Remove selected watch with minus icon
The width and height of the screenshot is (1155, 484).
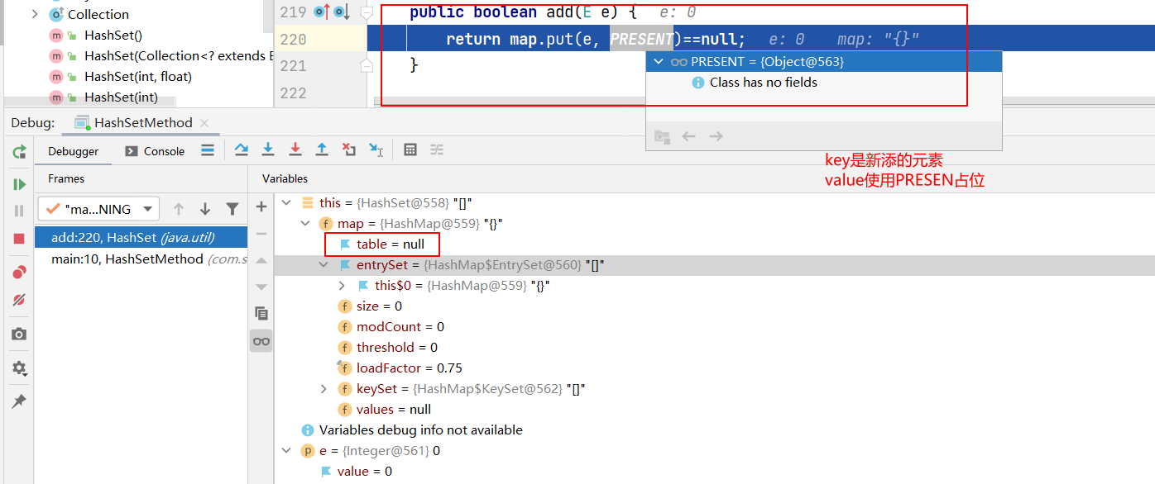click(261, 234)
